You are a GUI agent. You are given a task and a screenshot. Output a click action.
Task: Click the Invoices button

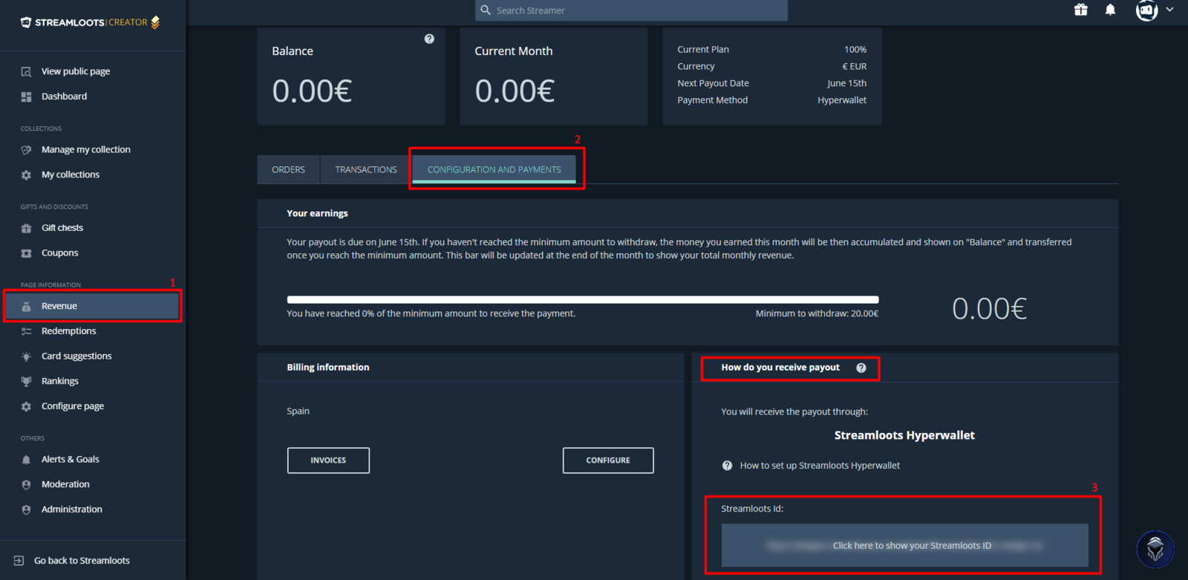pyautogui.click(x=328, y=460)
